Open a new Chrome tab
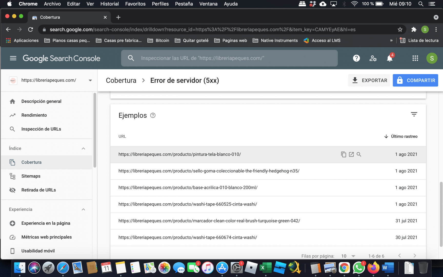443x277 pixels. (118, 17)
